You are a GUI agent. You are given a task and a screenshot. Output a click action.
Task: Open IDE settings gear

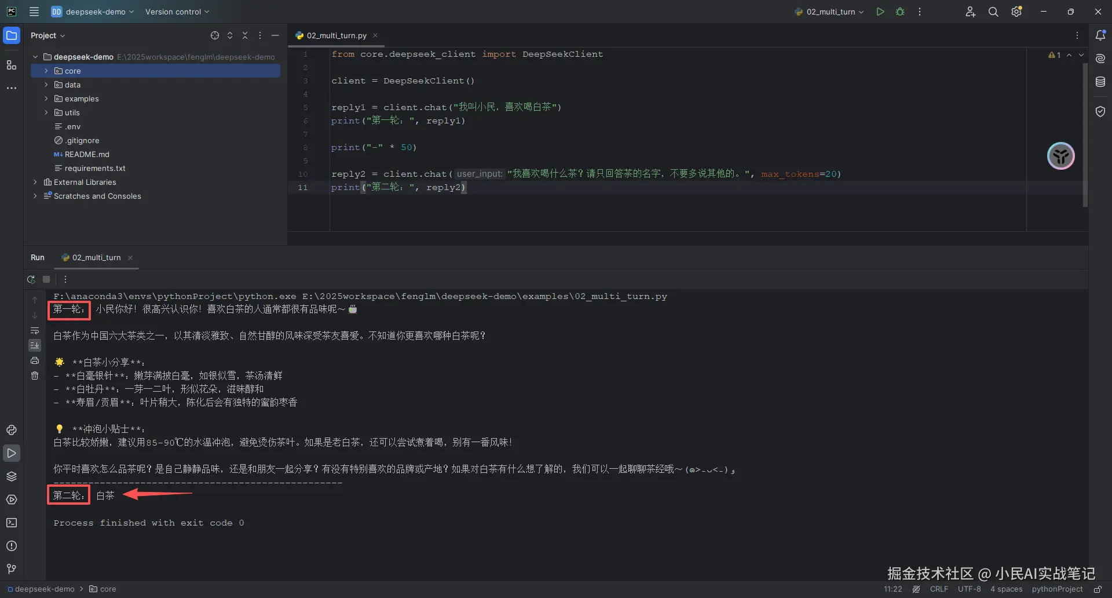tap(1016, 12)
